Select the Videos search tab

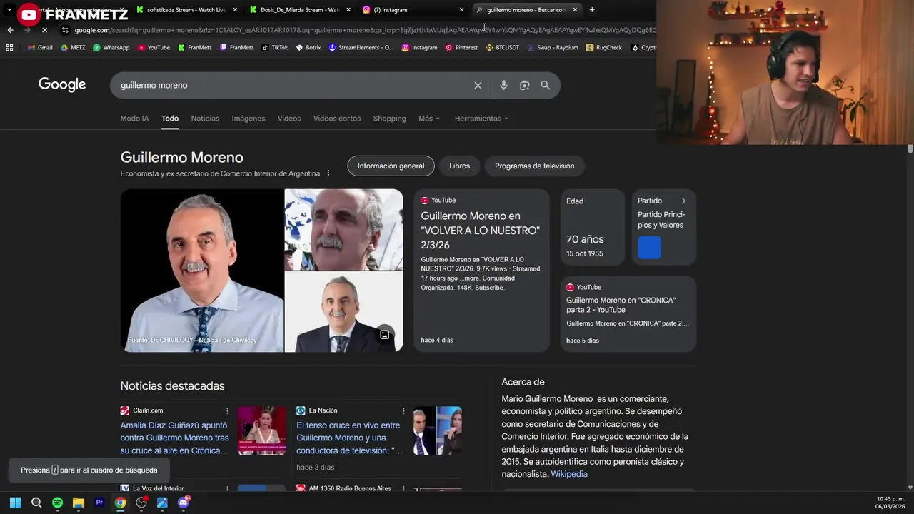289,119
